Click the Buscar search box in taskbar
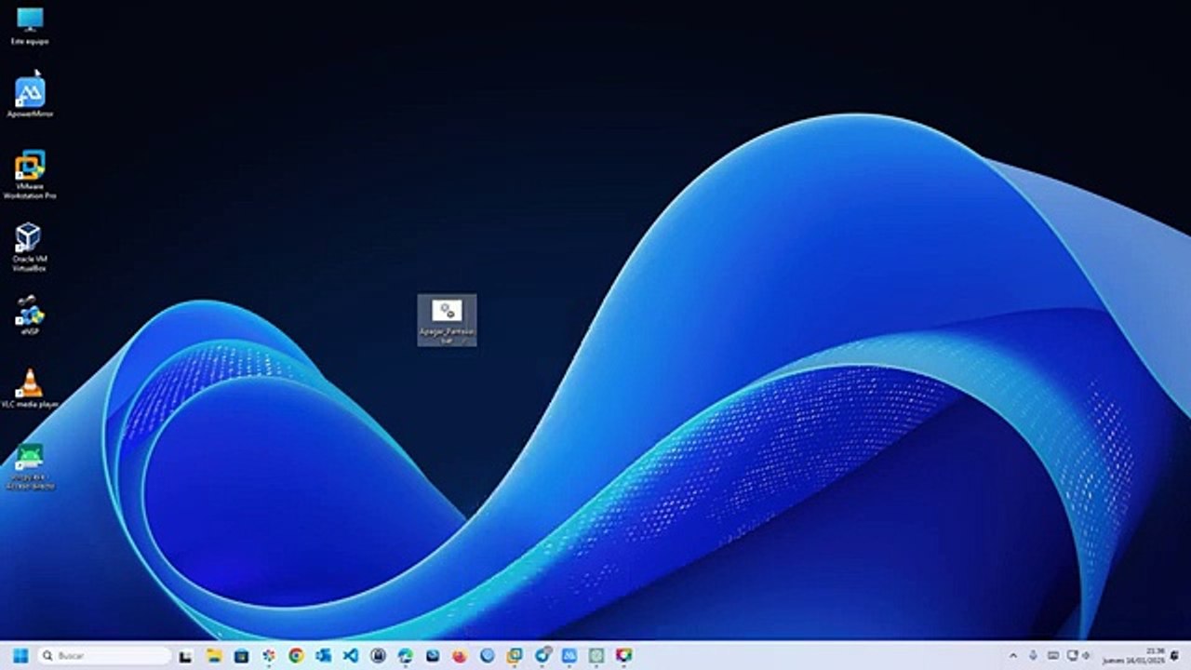The image size is (1191, 670). click(103, 656)
